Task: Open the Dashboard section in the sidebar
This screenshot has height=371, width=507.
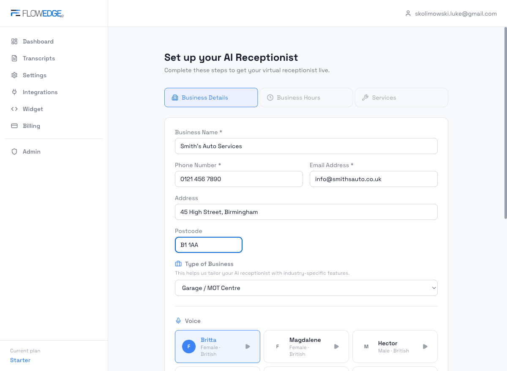Action: tap(38, 41)
